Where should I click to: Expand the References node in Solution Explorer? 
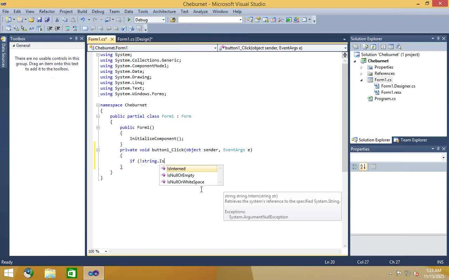tap(361, 74)
